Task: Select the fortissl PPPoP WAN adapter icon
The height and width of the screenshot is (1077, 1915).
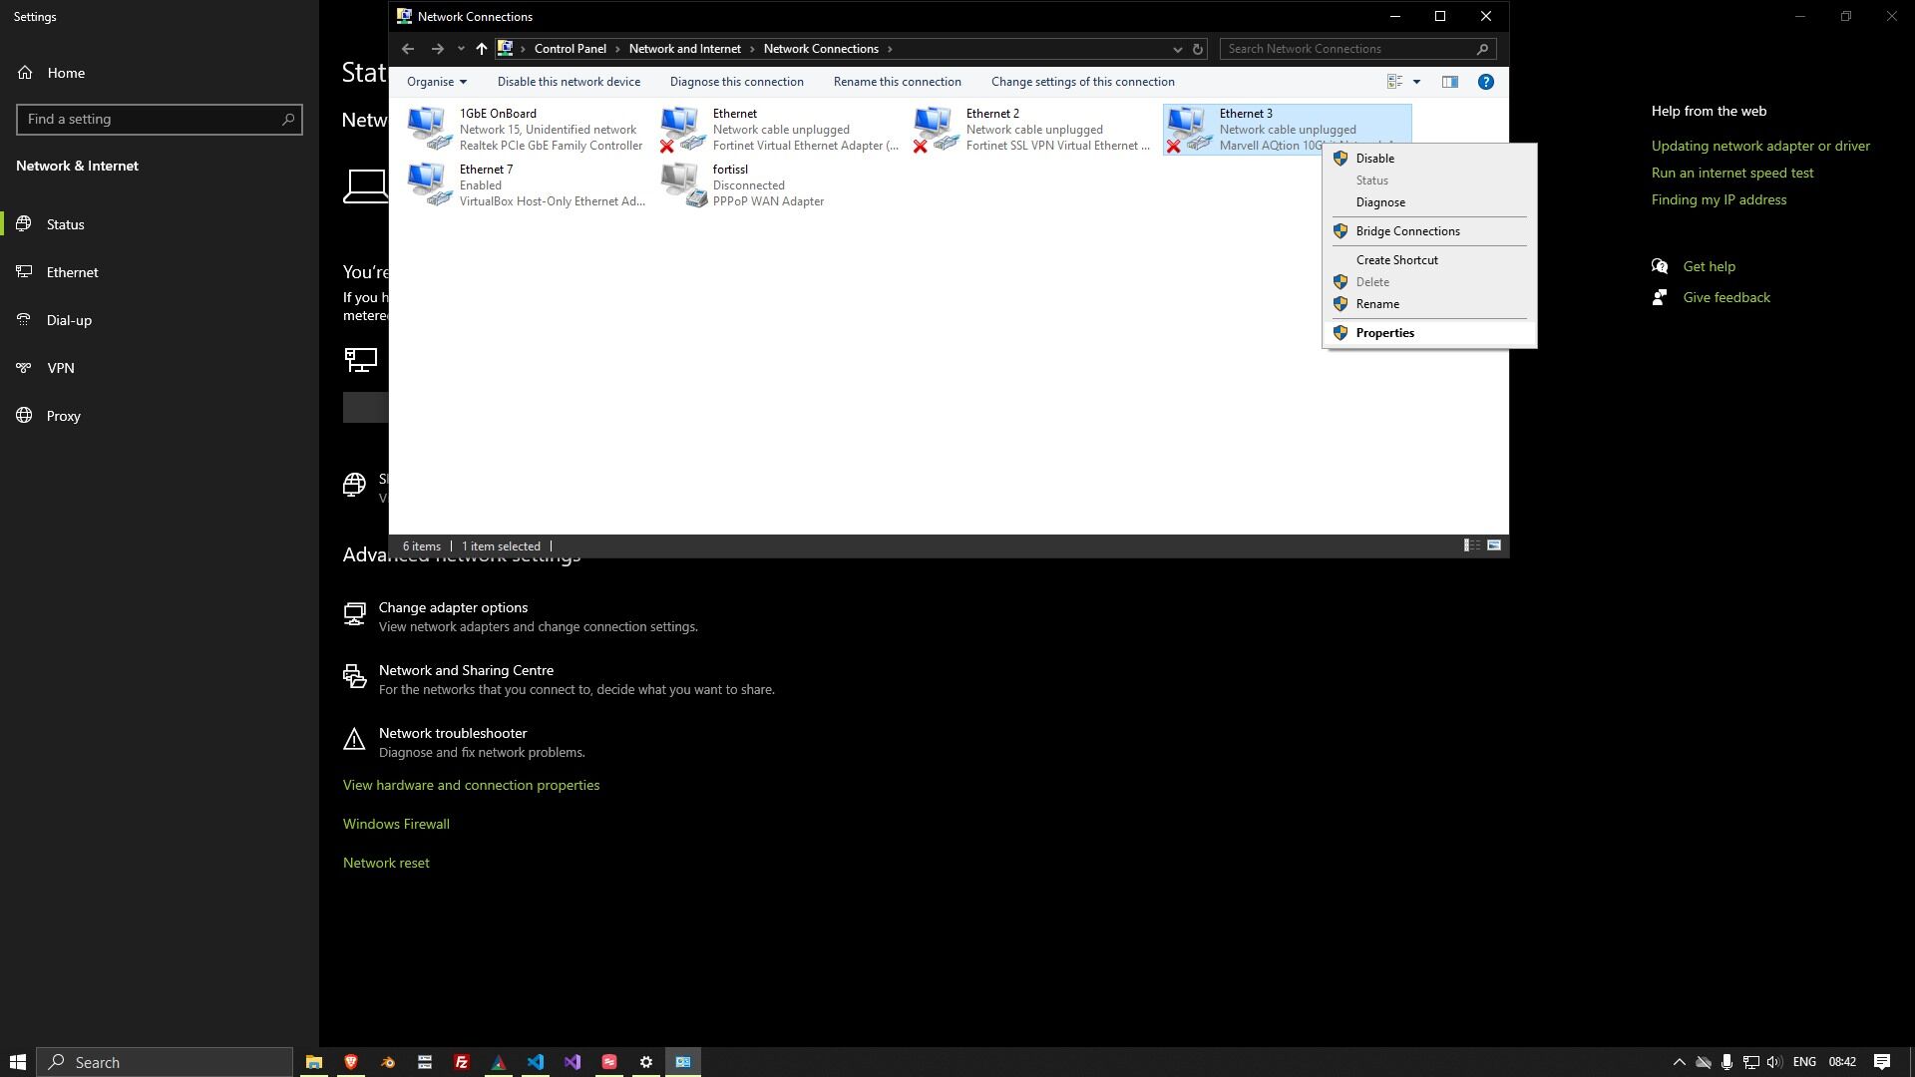Action: pos(683,184)
